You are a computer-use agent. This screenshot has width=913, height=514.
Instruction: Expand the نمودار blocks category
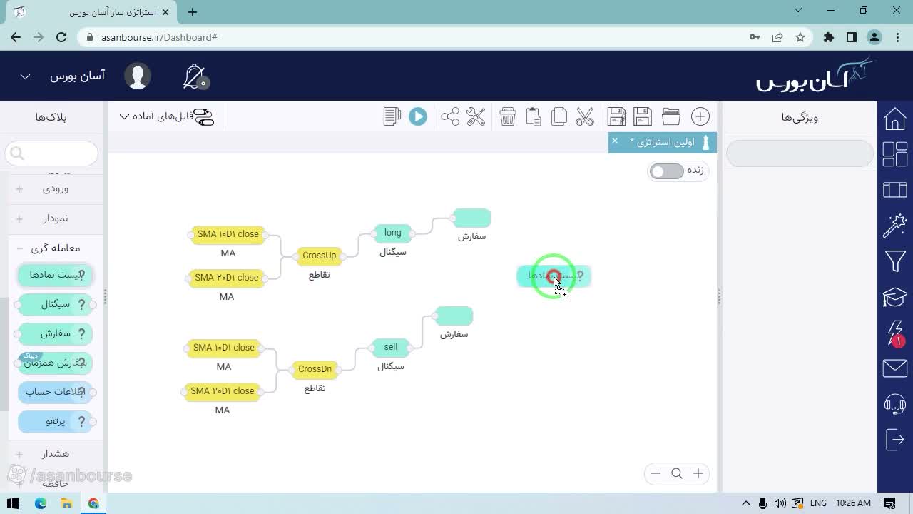43,218
